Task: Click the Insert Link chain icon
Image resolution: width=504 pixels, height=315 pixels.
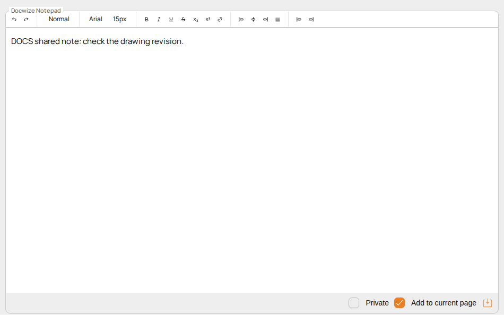Action: (x=220, y=19)
